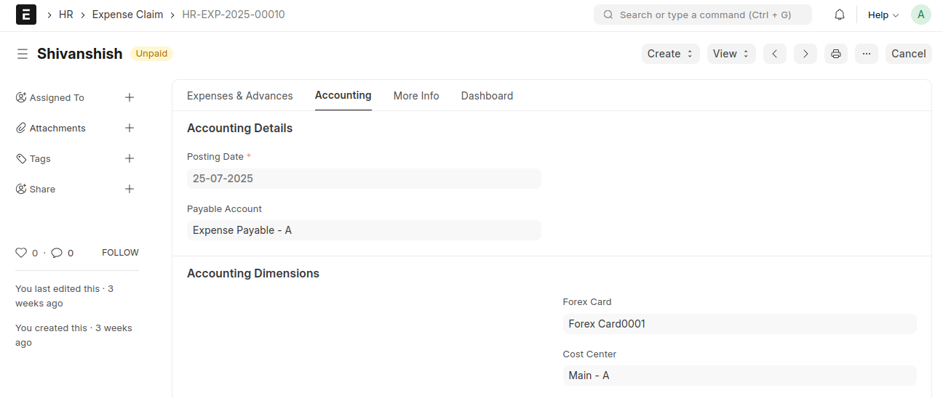Click the Cancel button

[908, 54]
